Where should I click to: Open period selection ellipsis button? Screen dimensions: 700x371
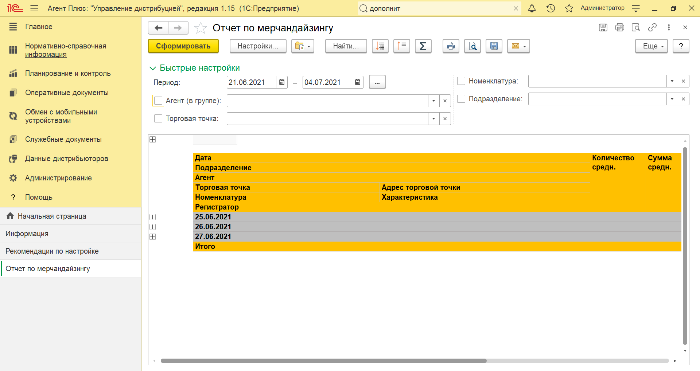click(x=377, y=82)
